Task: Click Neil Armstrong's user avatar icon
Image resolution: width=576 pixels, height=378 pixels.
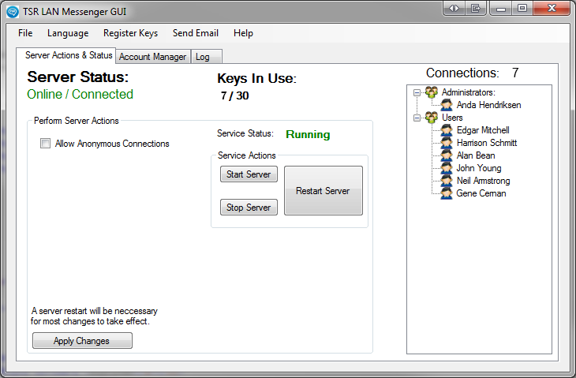Action: (x=447, y=181)
